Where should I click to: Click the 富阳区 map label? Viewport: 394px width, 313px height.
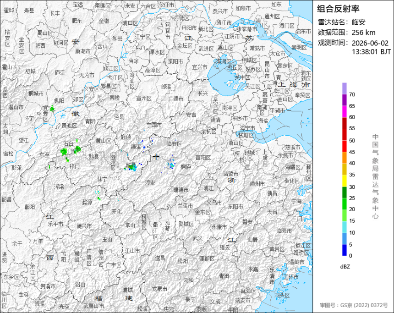click(203, 158)
